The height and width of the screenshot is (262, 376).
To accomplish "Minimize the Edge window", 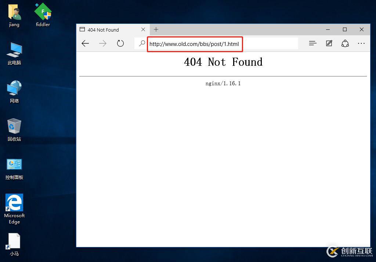I will (328, 29).
